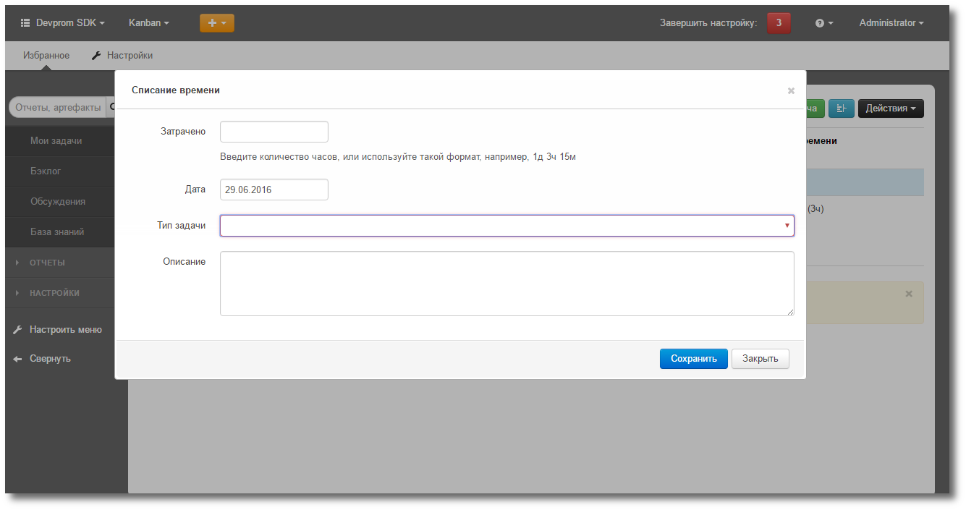This screenshot has height=510, width=966.
Task: Click the Сохранить button
Action: click(x=694, y=359)
